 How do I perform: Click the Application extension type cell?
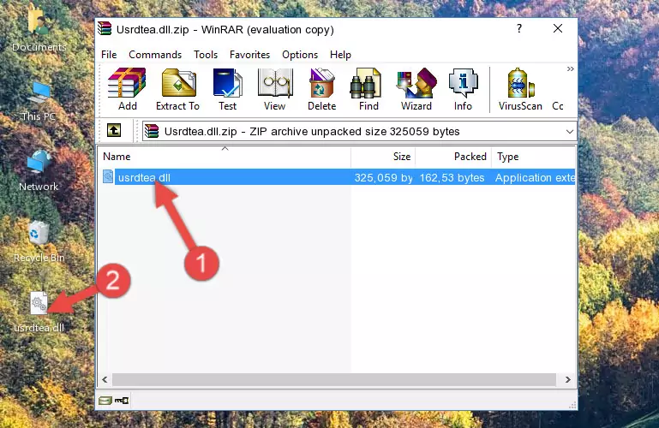(x=535, y=177)
